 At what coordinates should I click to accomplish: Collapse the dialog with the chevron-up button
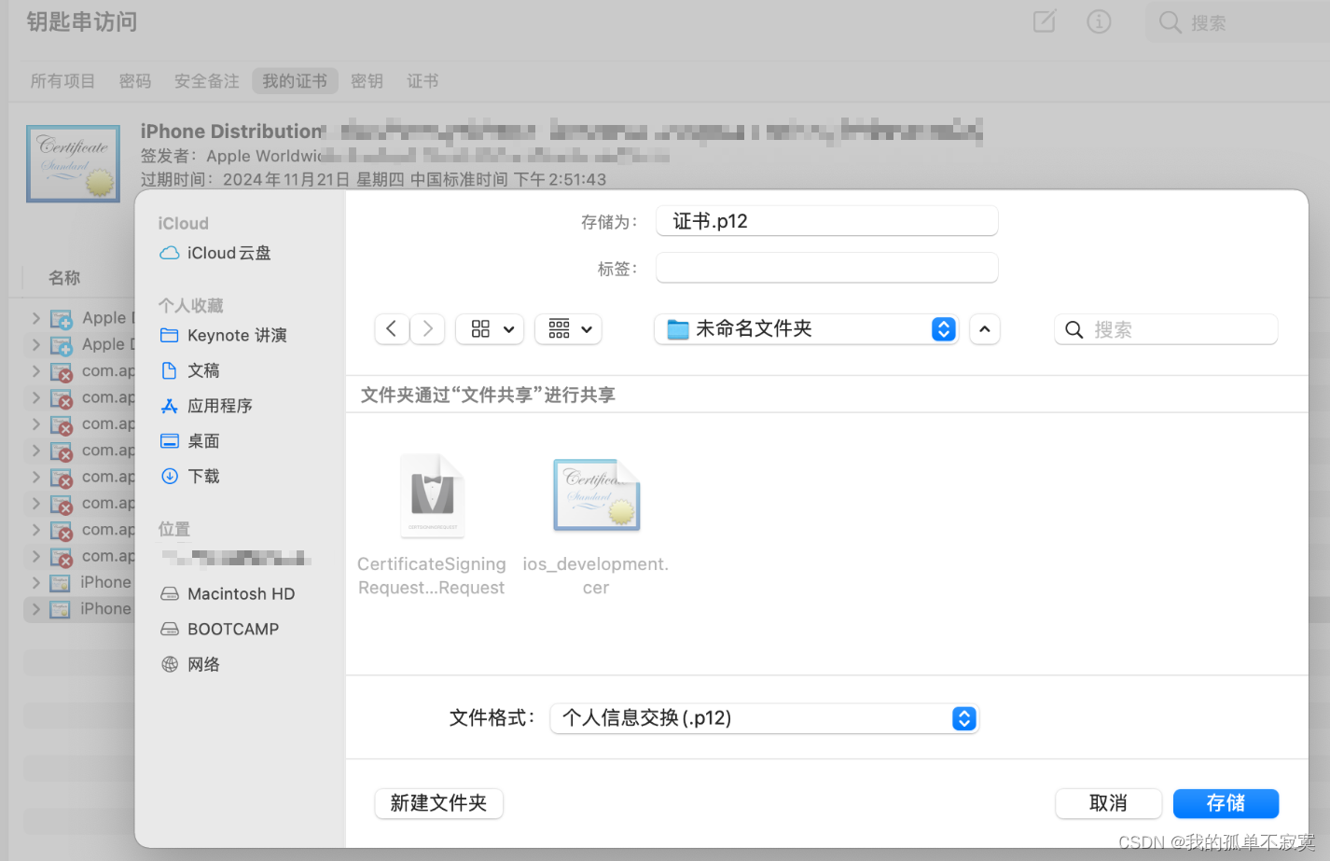click(985, 329)
